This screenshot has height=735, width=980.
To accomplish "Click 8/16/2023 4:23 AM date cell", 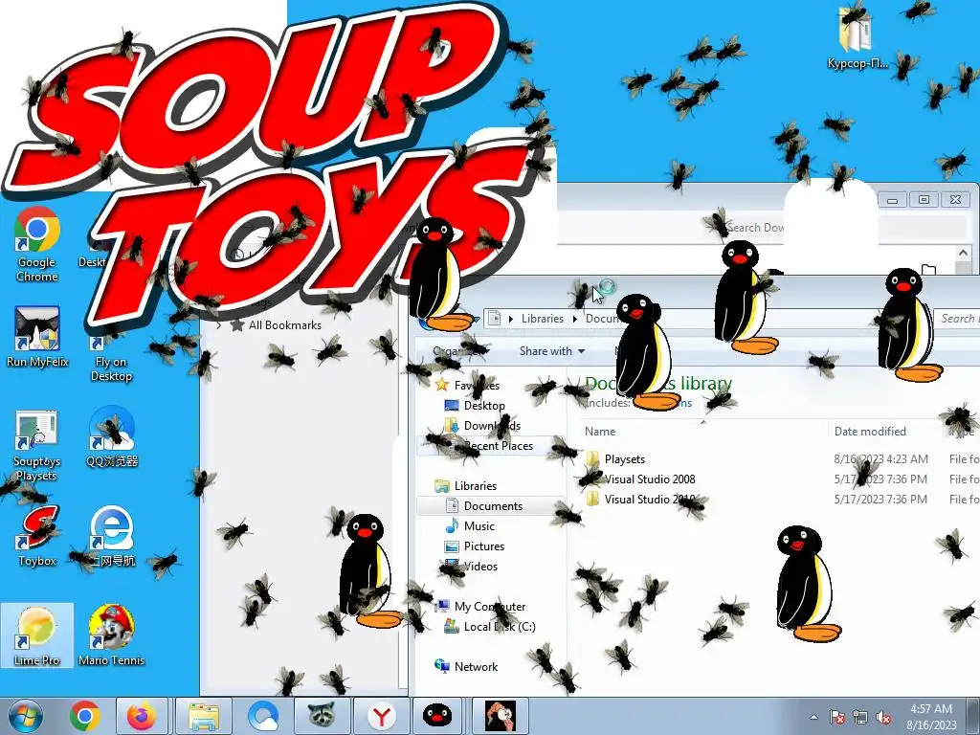I will tap(880, 458).
